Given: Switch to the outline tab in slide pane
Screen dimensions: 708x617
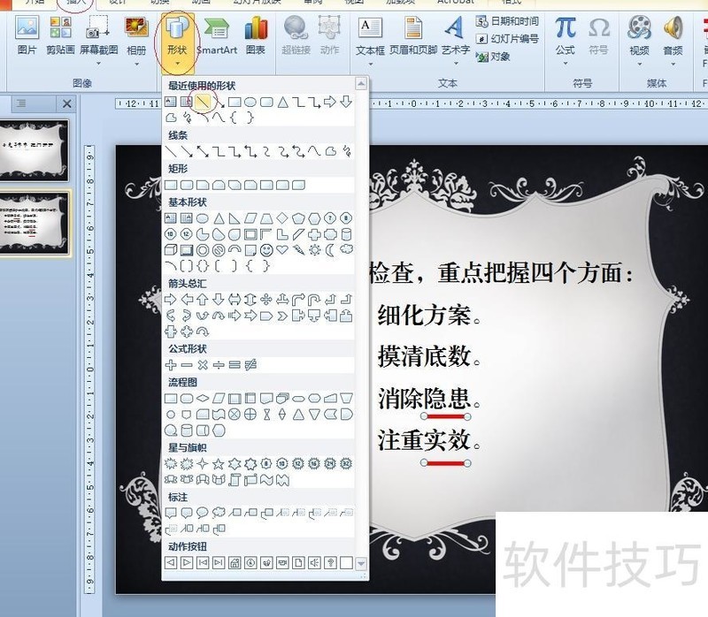Looking at the screenshot, I should pyautogui.click(x=21, y=103).
